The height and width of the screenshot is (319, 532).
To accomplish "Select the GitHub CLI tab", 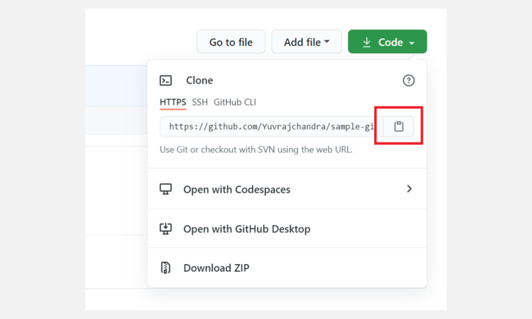I will point(234,102).
